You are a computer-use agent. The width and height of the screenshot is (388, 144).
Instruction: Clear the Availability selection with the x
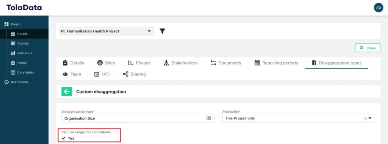[365, 118]
